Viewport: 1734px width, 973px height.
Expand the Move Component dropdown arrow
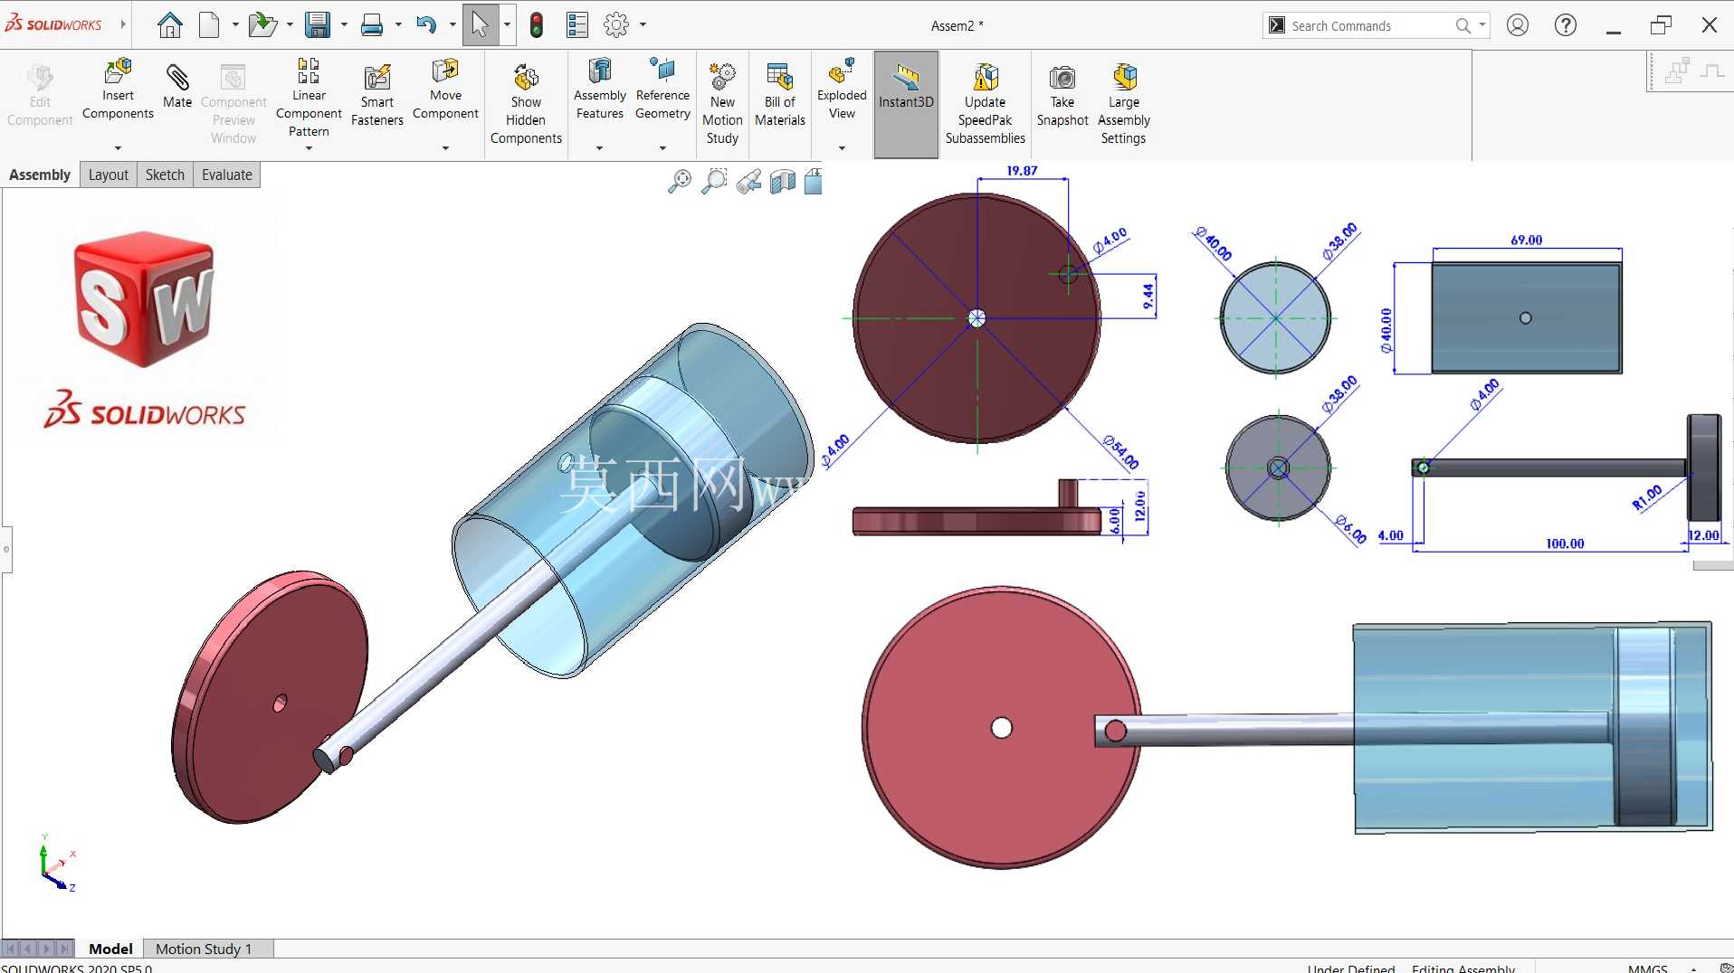coord(445,148)
